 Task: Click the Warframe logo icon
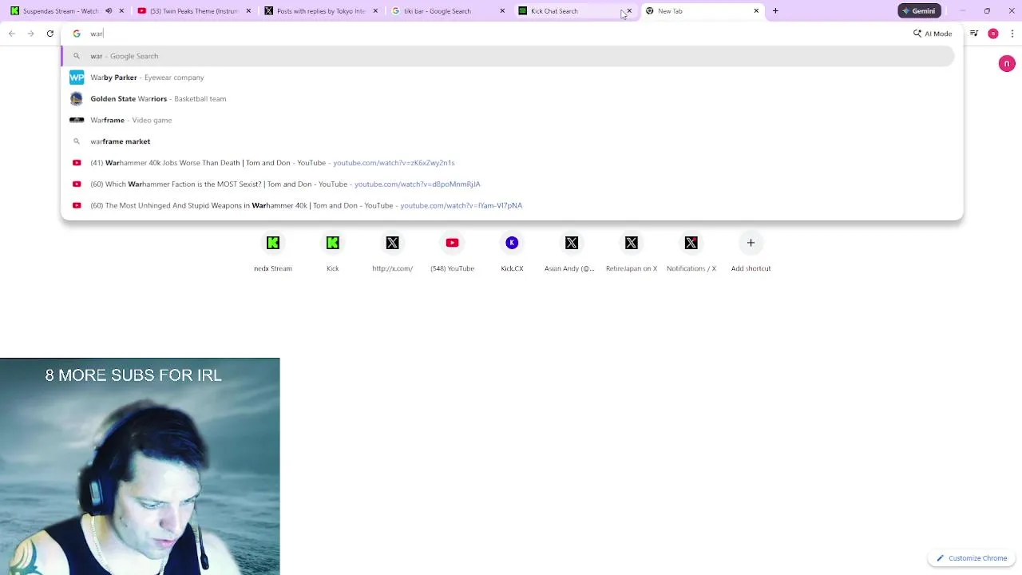(x=77, y=120)
